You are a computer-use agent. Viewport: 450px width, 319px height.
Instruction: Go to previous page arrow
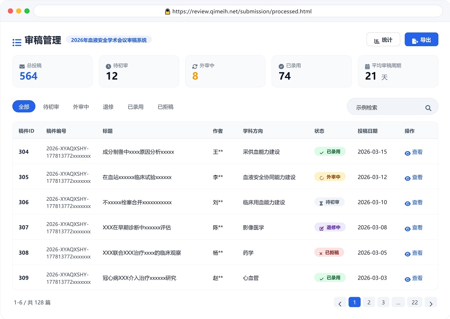(x=340, y=302)
